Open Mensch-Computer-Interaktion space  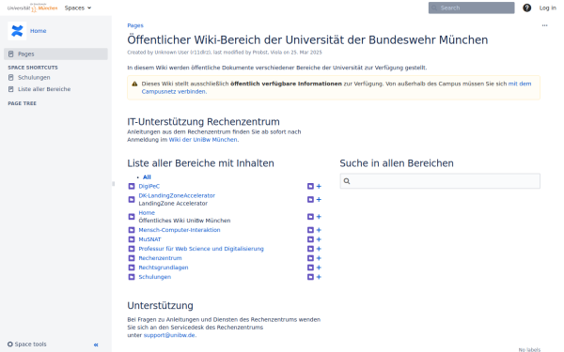point(180,230)
